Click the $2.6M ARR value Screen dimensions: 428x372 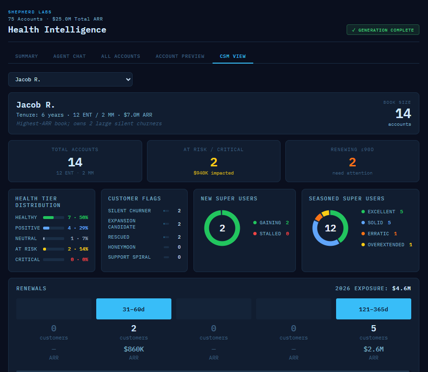click(373, 349)
